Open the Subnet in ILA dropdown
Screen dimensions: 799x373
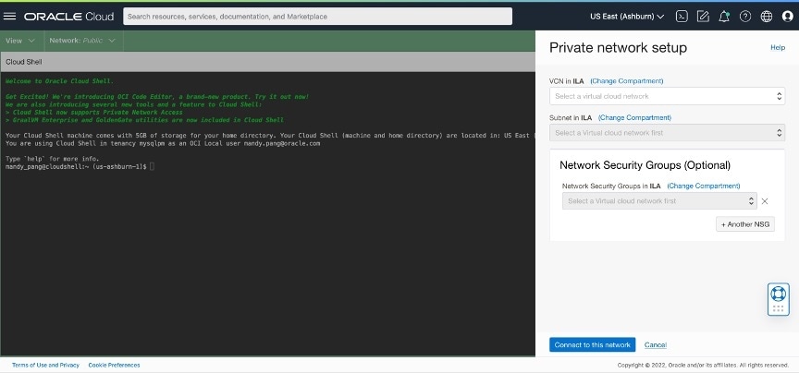[667, 133]
